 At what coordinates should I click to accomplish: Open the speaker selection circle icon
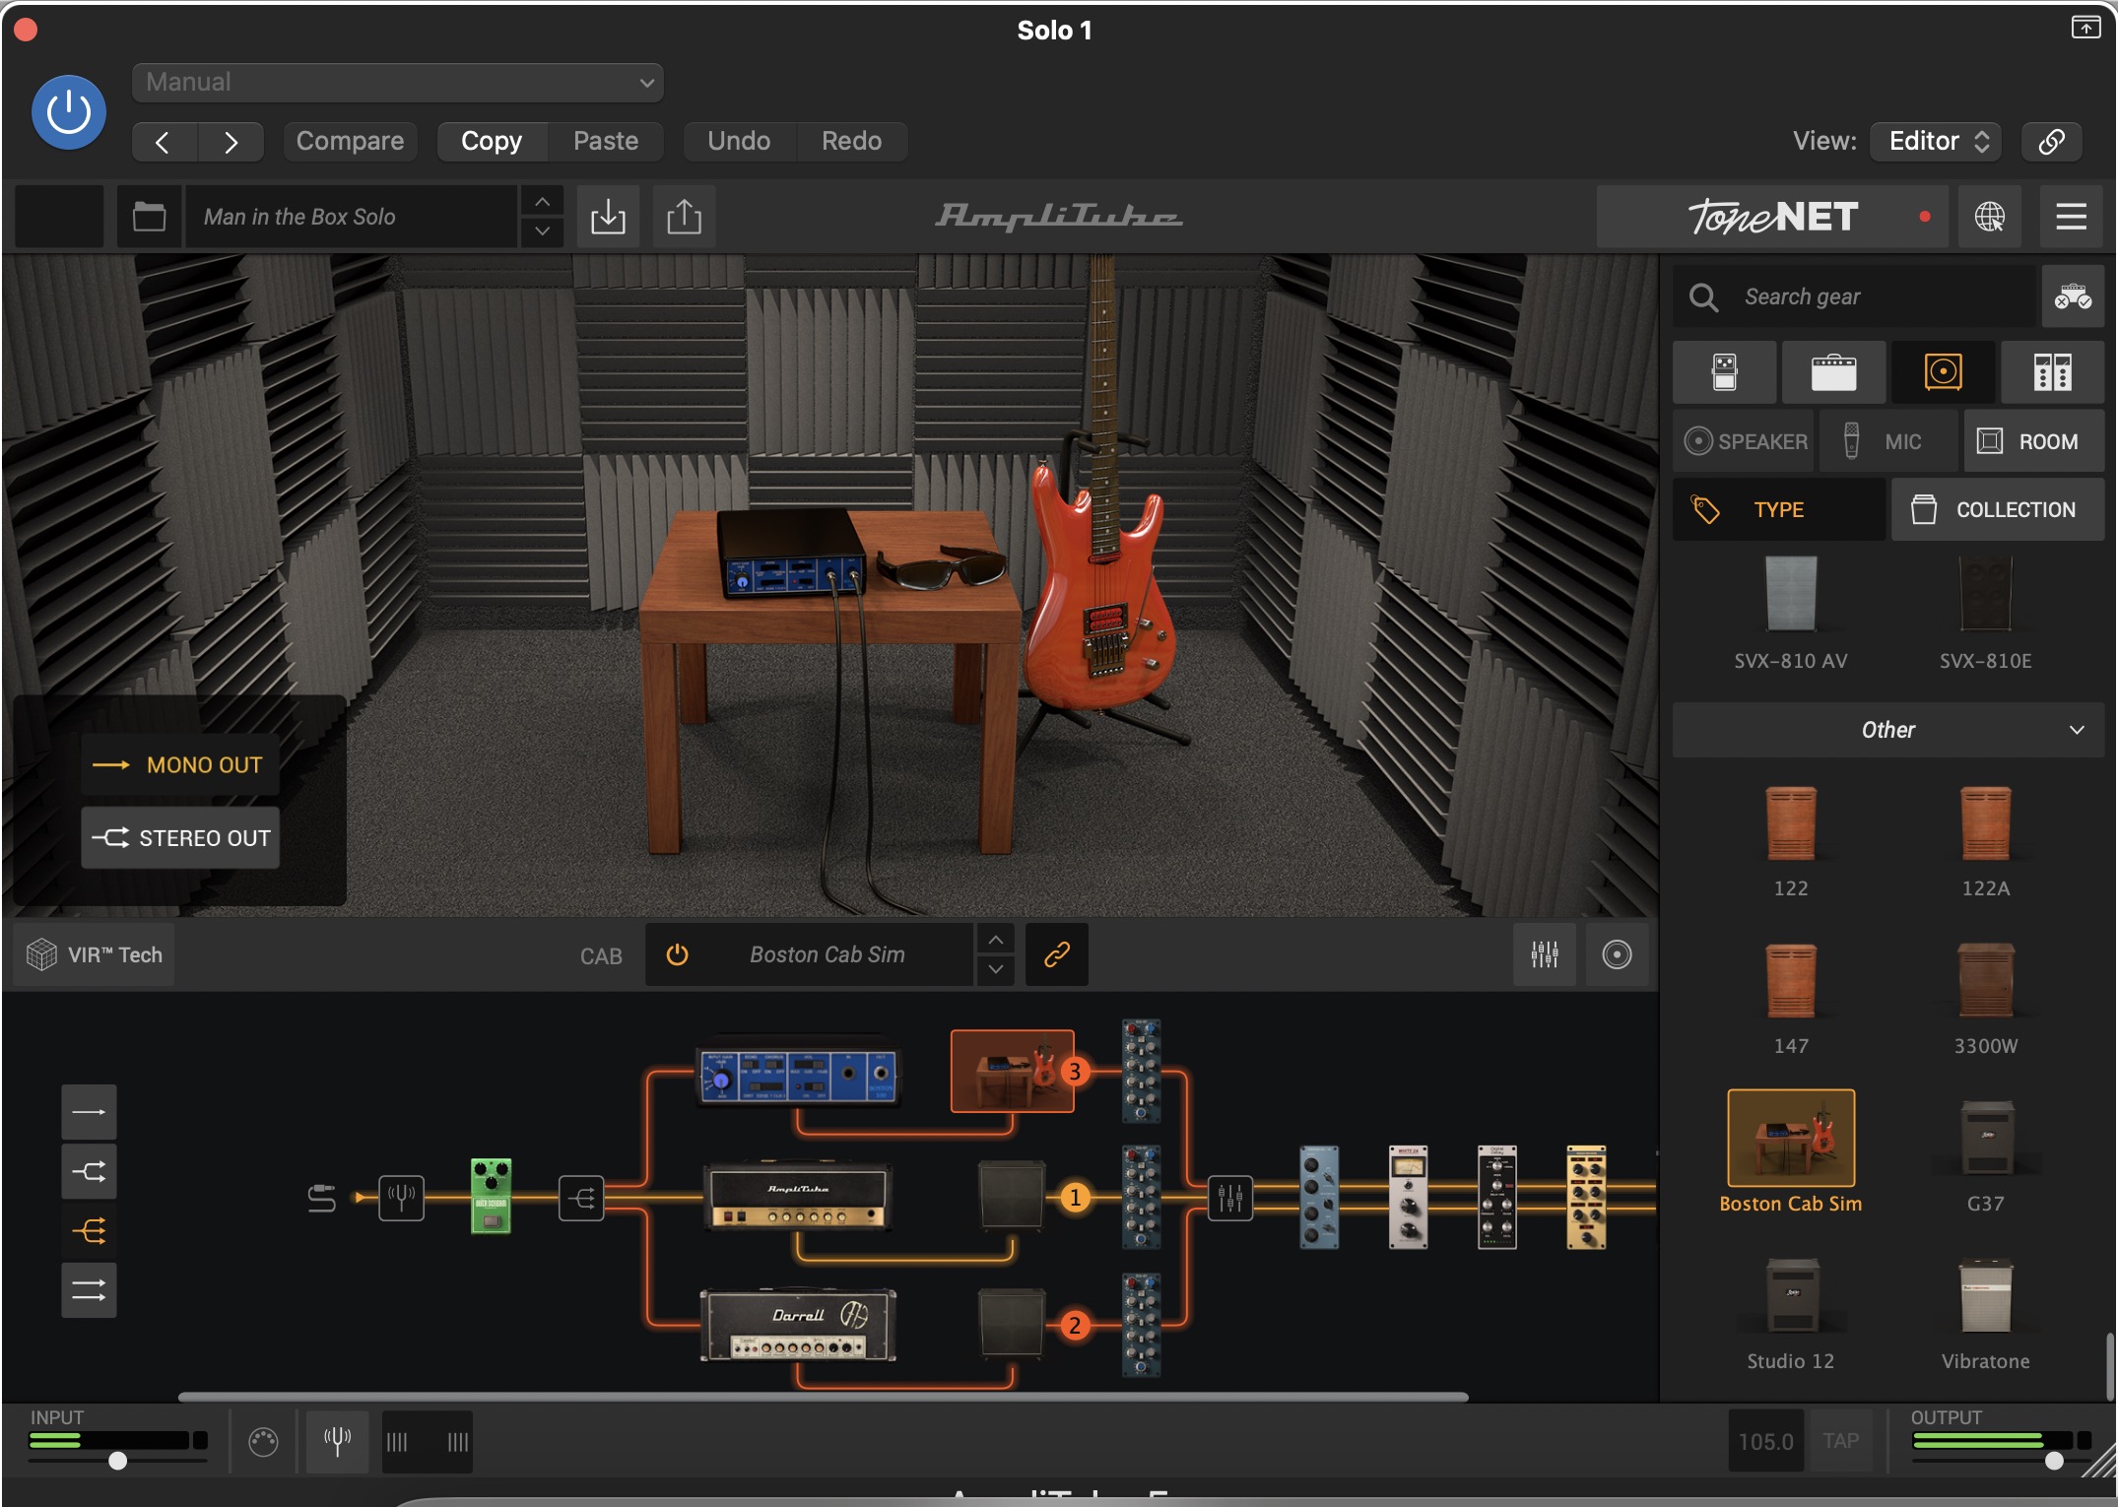tap(1617, 954)
